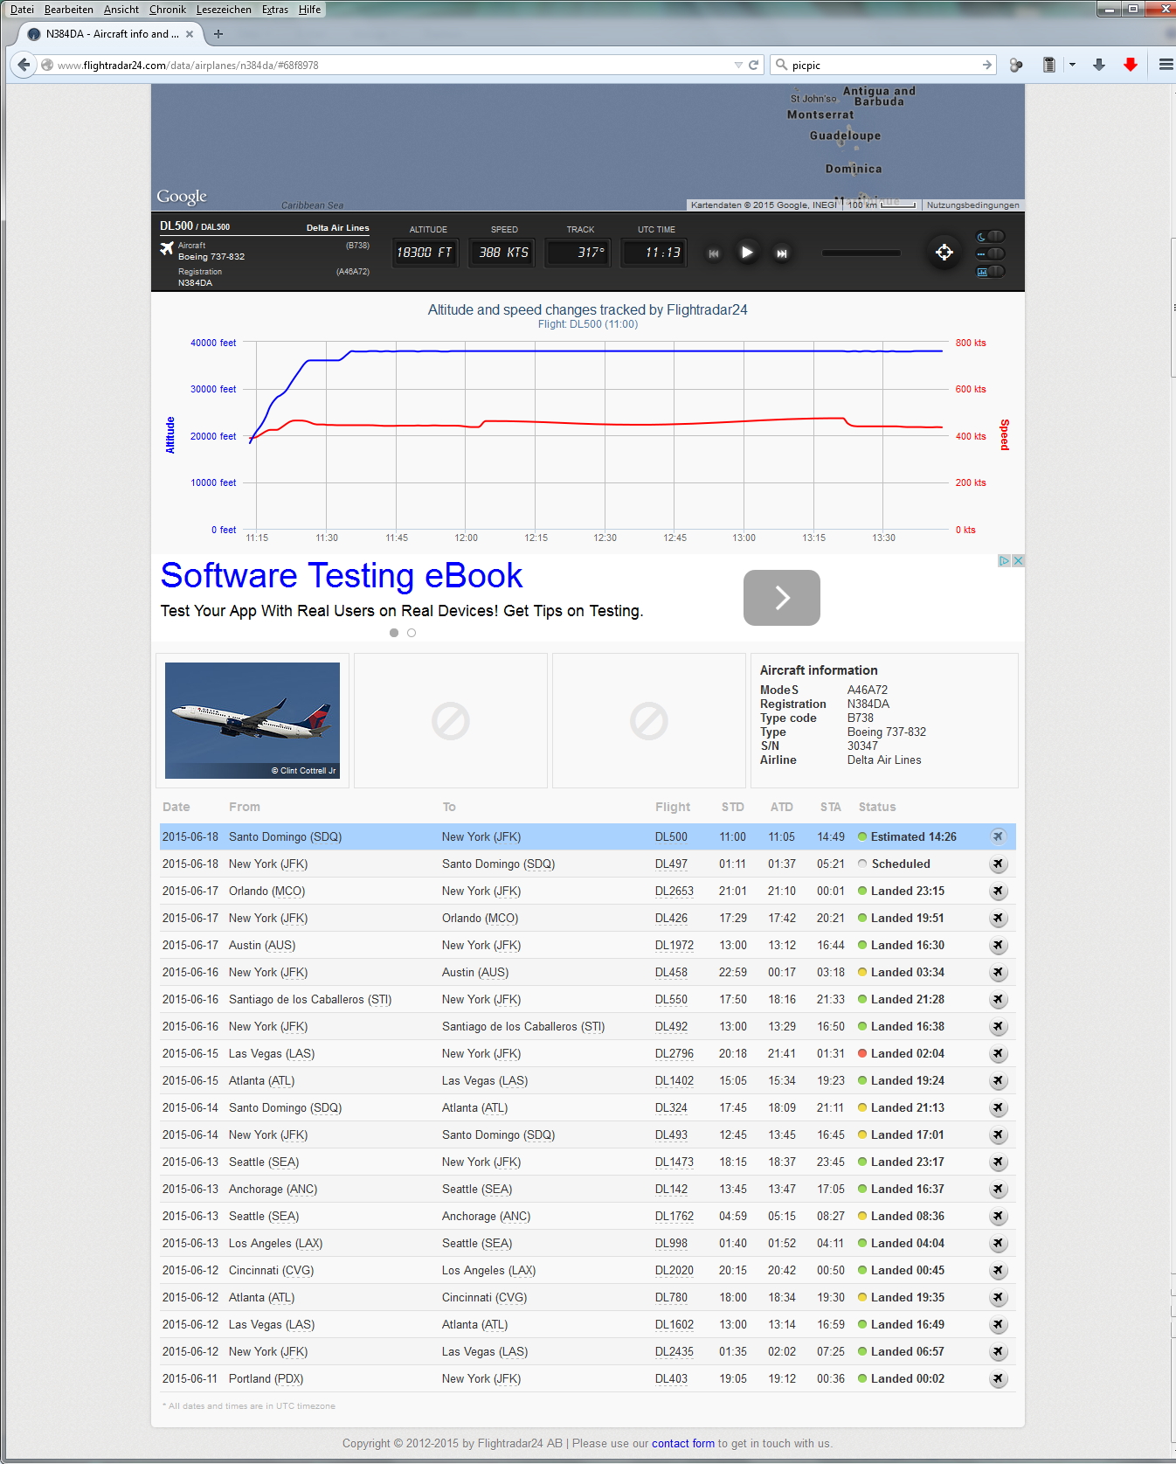Open Firefox hamburger menu icon
Screen dimensions: 1176x1464
coord(1166,65)
